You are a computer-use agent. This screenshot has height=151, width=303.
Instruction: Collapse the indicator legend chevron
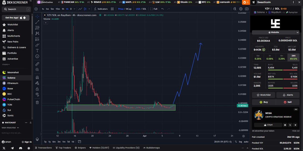[x=45, y=23]
